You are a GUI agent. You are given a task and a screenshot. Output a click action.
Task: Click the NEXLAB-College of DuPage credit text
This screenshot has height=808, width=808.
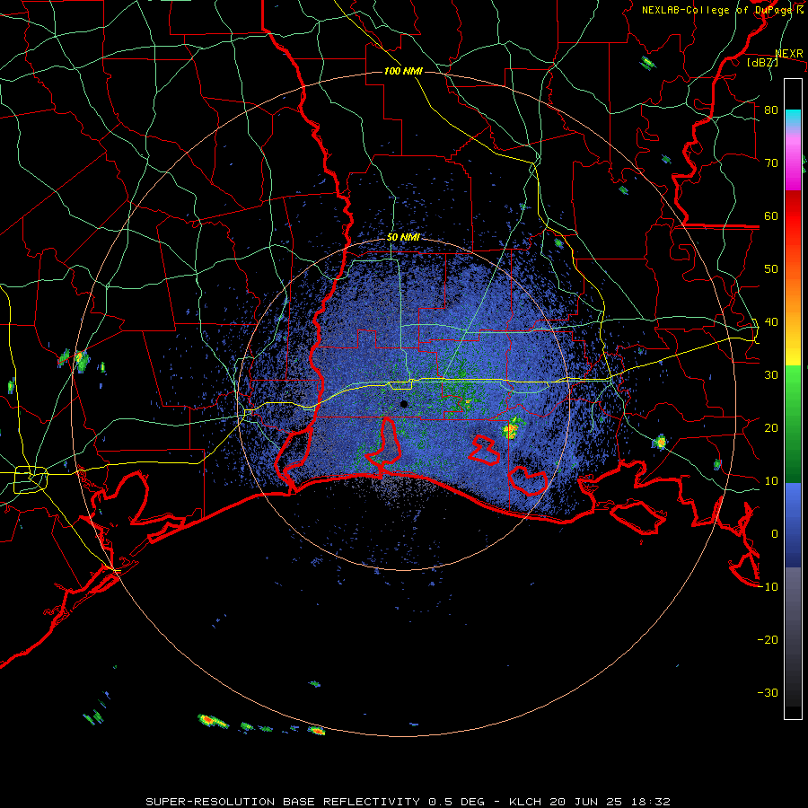722,10
